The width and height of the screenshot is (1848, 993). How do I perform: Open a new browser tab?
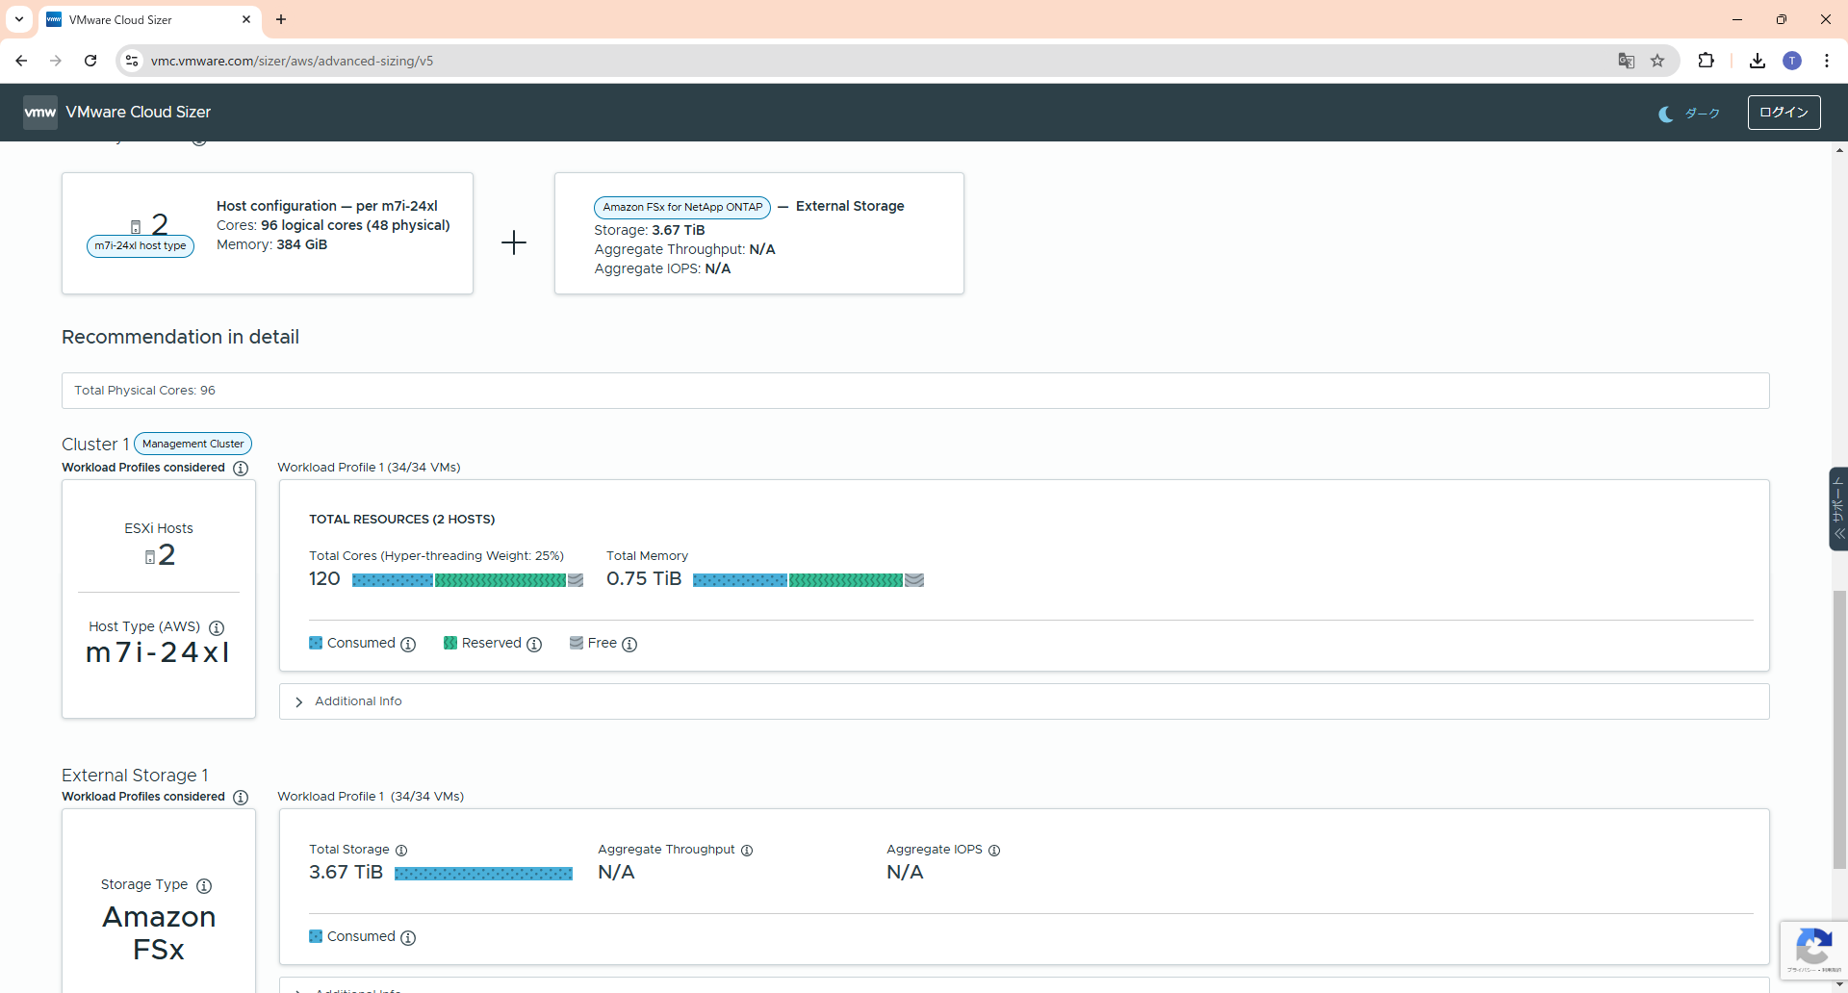[281, 19]
